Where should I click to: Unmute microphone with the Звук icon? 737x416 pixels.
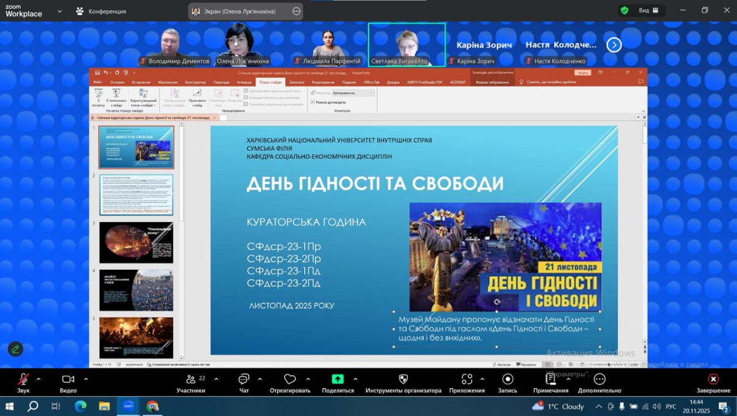coord(23,379)
